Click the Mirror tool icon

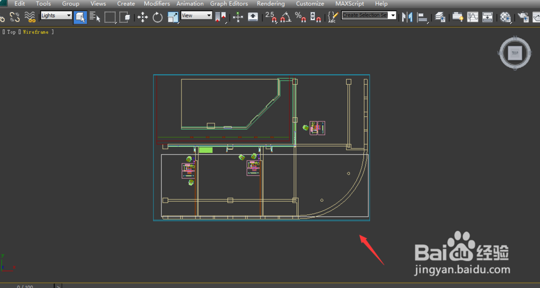click(x=407, y=17)
